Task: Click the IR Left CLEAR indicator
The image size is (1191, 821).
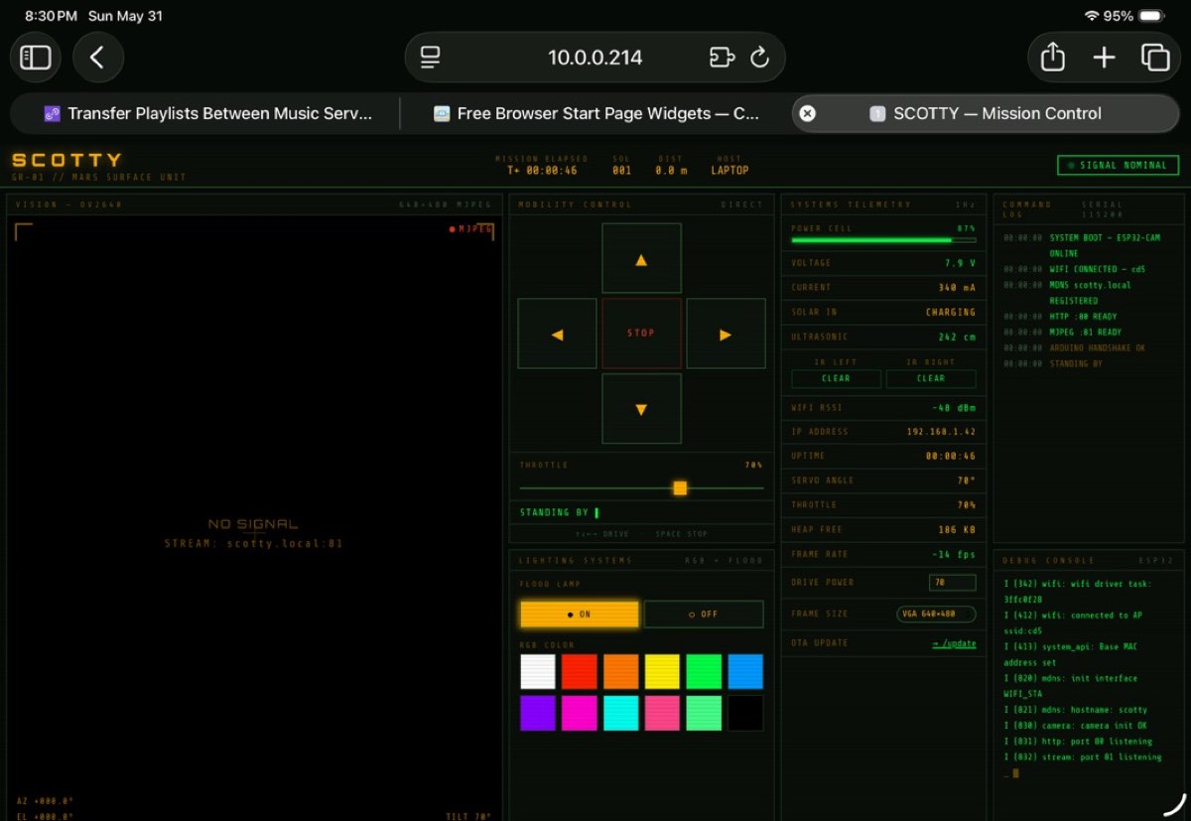Action: 836,378
